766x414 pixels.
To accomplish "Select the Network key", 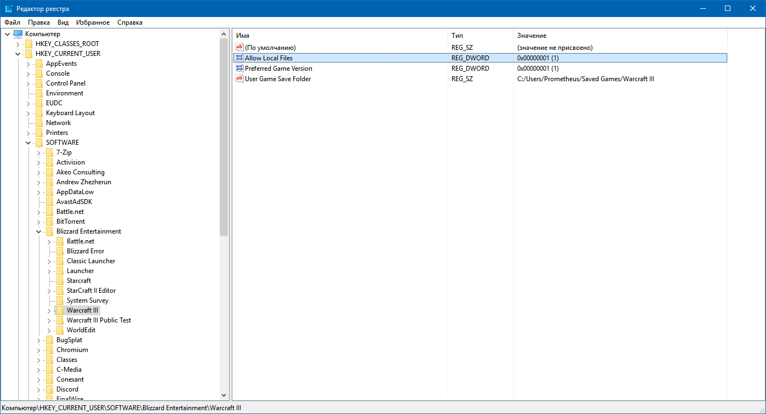I will point(58,123).
